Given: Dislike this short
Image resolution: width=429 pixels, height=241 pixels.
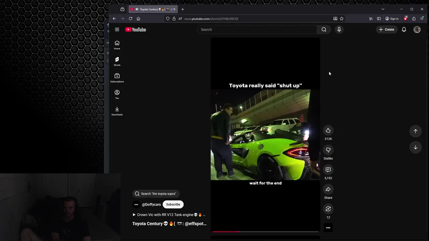Looking at the screenshot, I should [x=328, y=150].
